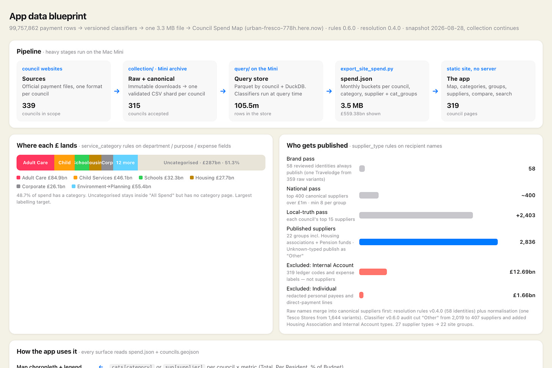Click the Local-truth pass grey bar
Screen dimensions: 552x368
(x=416, y=215)
